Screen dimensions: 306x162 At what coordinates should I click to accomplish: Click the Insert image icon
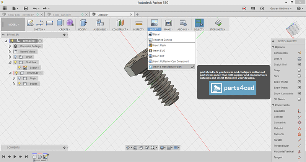(155, 23)
